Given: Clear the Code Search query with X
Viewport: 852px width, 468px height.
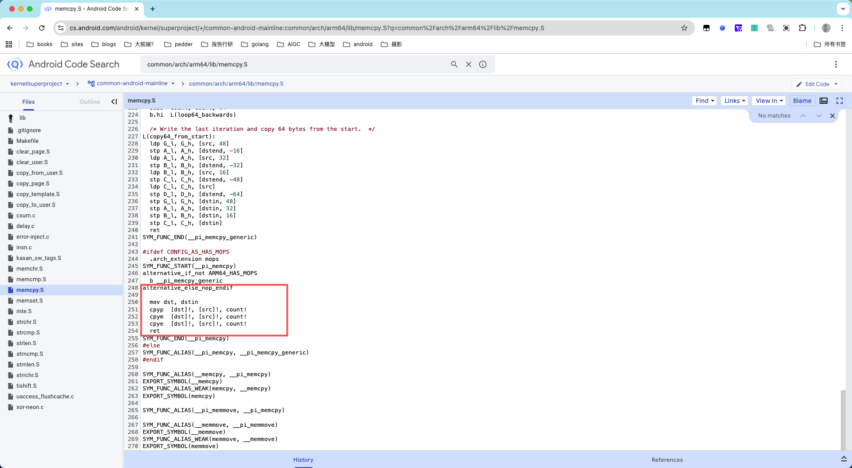Looking at the screenshot, I should tap(468, 64).
